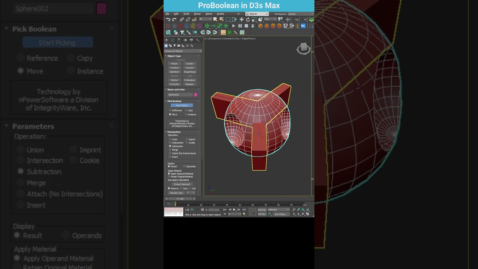This screenshot has height=269, width=478.
Task: Enable the Imprint checkbox
Action: pos(190,139)
